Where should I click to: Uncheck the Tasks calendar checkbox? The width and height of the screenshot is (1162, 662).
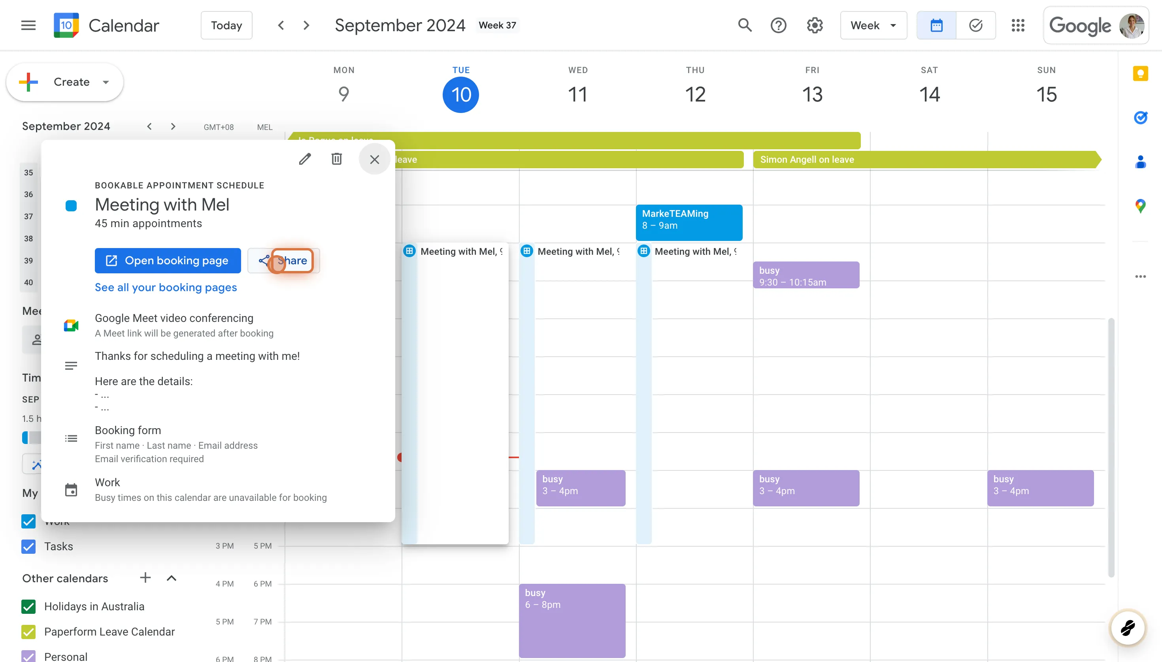(x=29, y=547)
